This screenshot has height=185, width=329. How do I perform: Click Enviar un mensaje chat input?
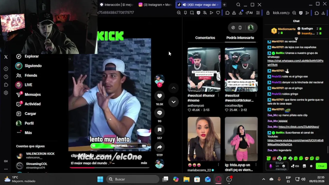tap(278, 166)
